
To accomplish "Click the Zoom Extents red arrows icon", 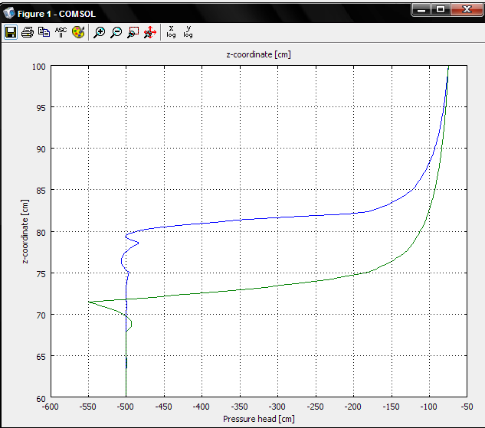I will click(150, 32).
